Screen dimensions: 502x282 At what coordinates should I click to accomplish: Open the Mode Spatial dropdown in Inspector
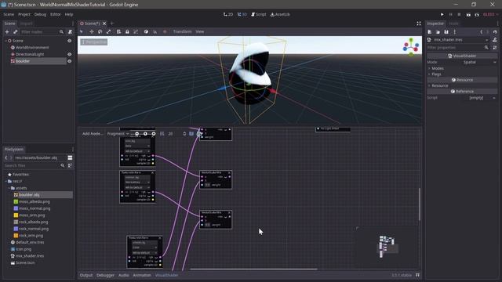click(x=478, y=62)
